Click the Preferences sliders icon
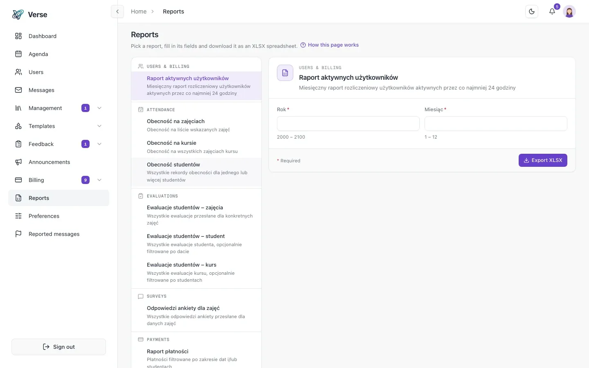The width and height of the screenshot is (589, 368). [x=18, y=216]
